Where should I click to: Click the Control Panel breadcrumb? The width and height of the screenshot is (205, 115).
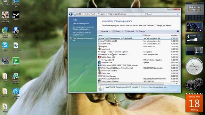pos(89,14)
